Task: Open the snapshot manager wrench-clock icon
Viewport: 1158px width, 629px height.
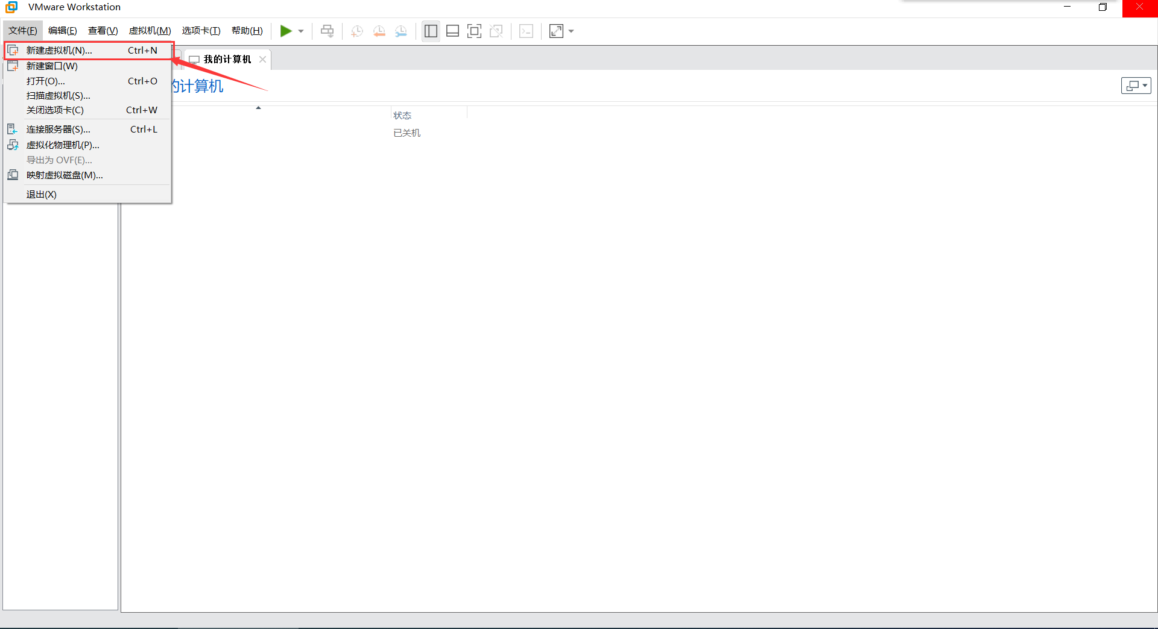Action: pyautogui.click(x=401, y=31)
